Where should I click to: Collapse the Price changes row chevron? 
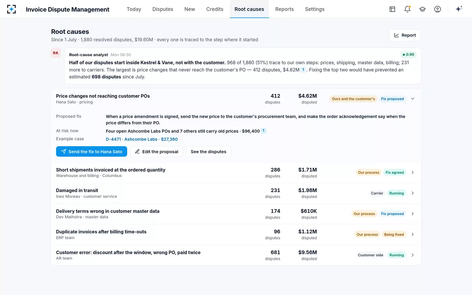pos(413,99)
